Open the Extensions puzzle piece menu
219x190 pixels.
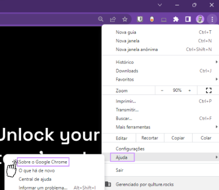[176, 20]
